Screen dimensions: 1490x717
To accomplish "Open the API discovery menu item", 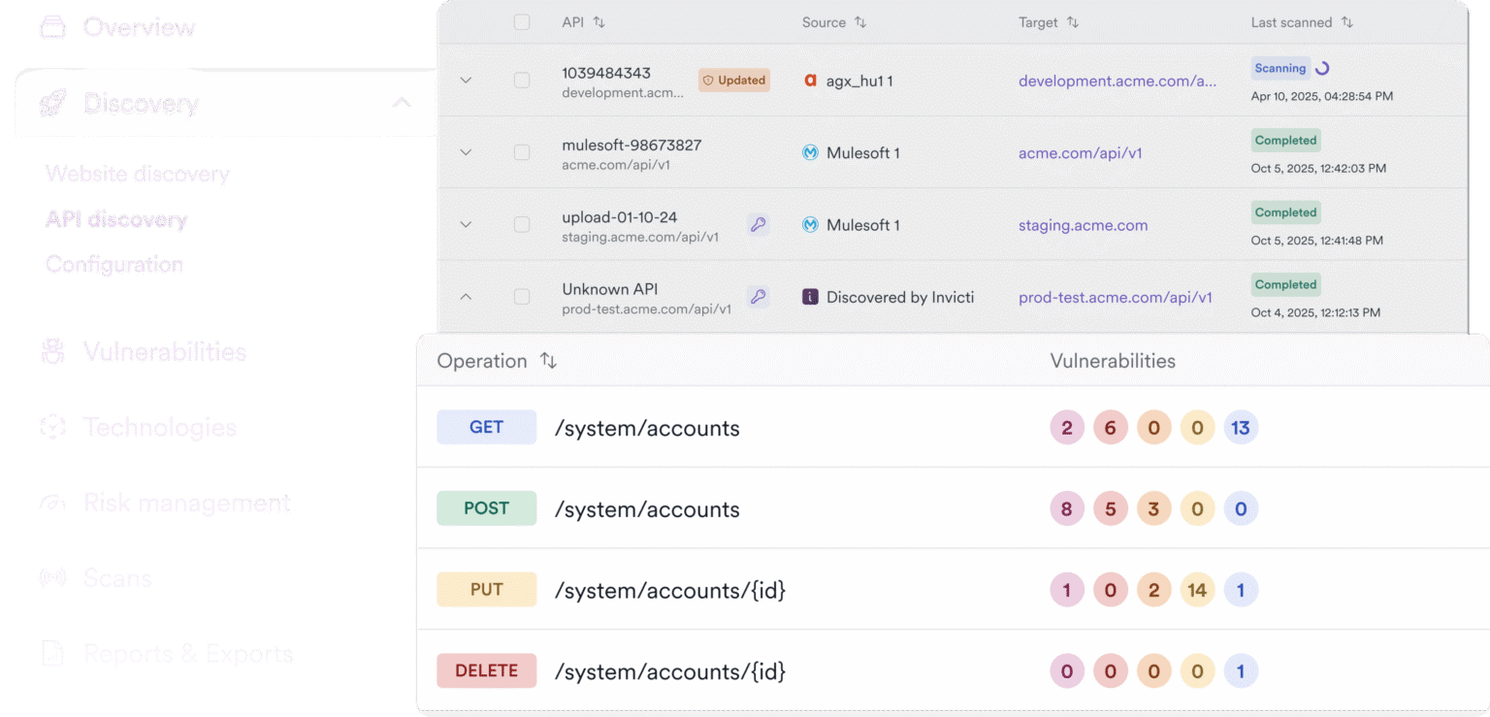I will (115, 219).
